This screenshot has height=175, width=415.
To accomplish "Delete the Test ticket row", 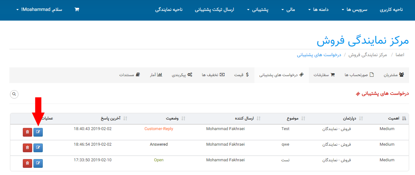I will tap(27, 132).
